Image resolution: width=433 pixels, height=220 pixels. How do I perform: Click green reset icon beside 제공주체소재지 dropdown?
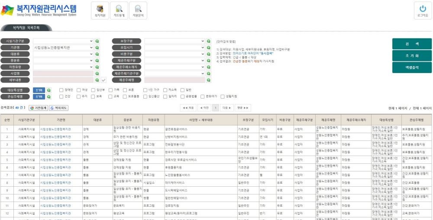pos(209,67)
